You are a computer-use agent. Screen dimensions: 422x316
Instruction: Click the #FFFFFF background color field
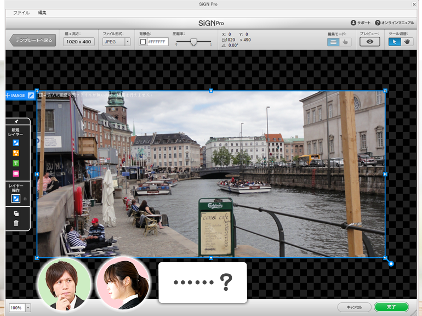click(157, 42)
